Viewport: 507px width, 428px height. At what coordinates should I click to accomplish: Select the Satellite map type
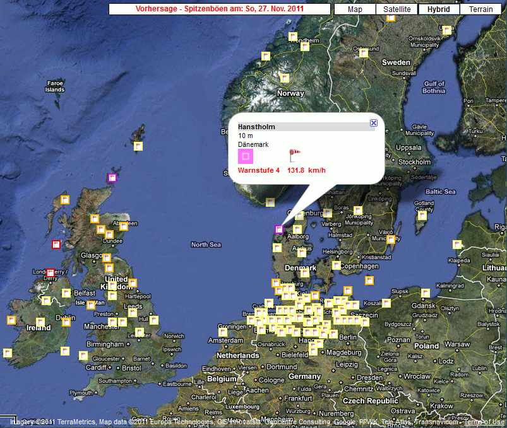point(397,9)
